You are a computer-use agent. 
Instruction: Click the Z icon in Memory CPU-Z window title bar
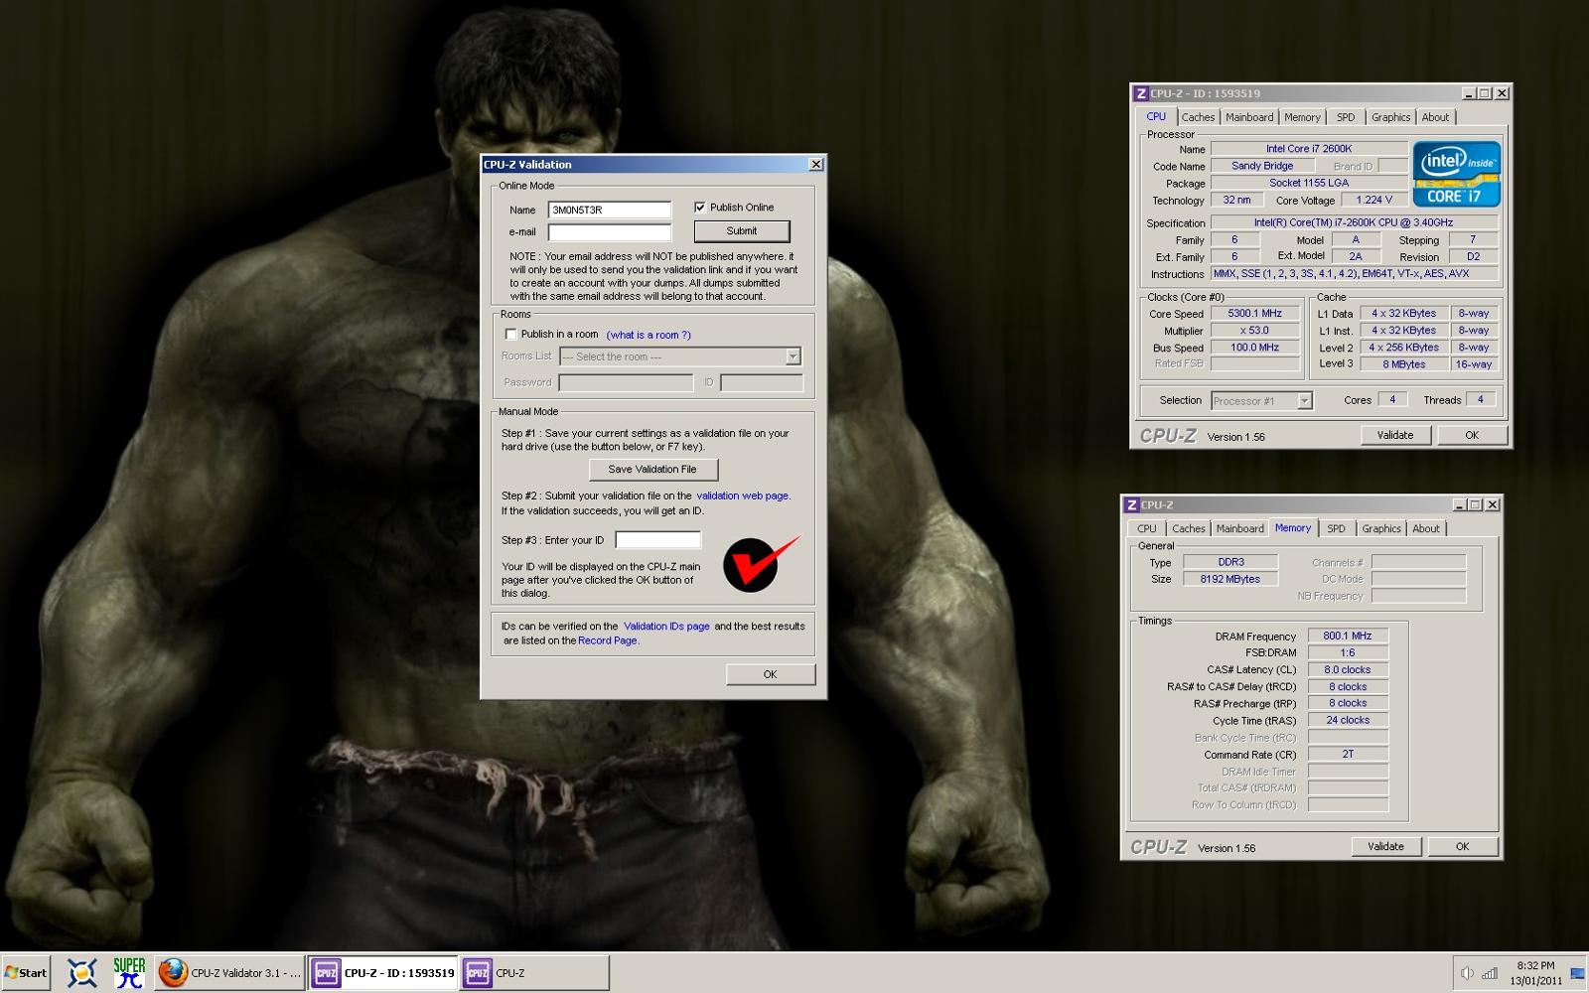click(x=1132, y=504)
